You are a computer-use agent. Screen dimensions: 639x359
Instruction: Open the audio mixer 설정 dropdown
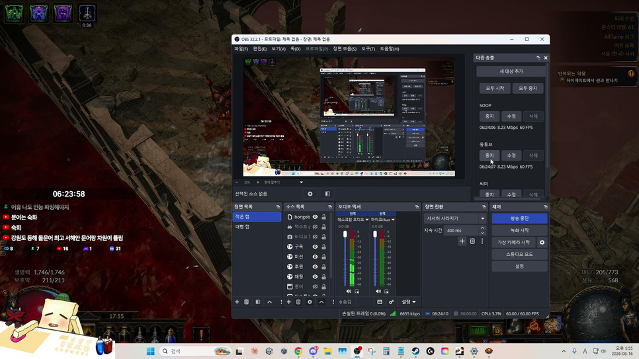[408, 302]
